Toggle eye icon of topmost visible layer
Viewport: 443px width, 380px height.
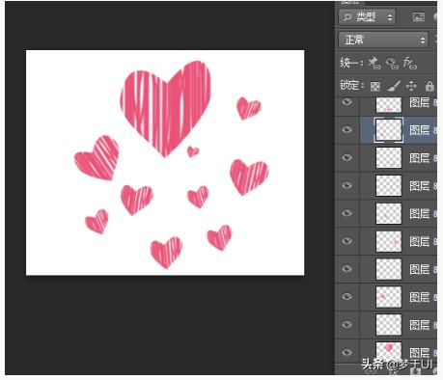[x=346, y=102]
